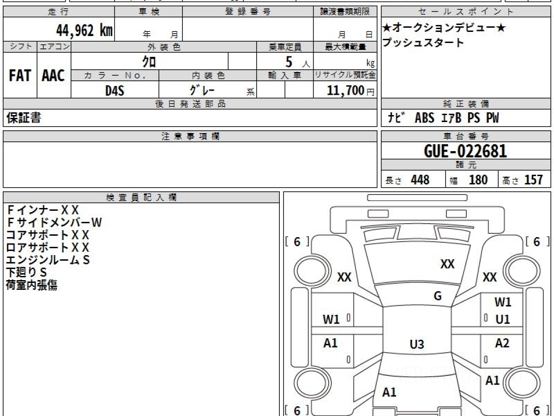
Task: Click the D4S color code cell
Action: click(x=114, y=91)
